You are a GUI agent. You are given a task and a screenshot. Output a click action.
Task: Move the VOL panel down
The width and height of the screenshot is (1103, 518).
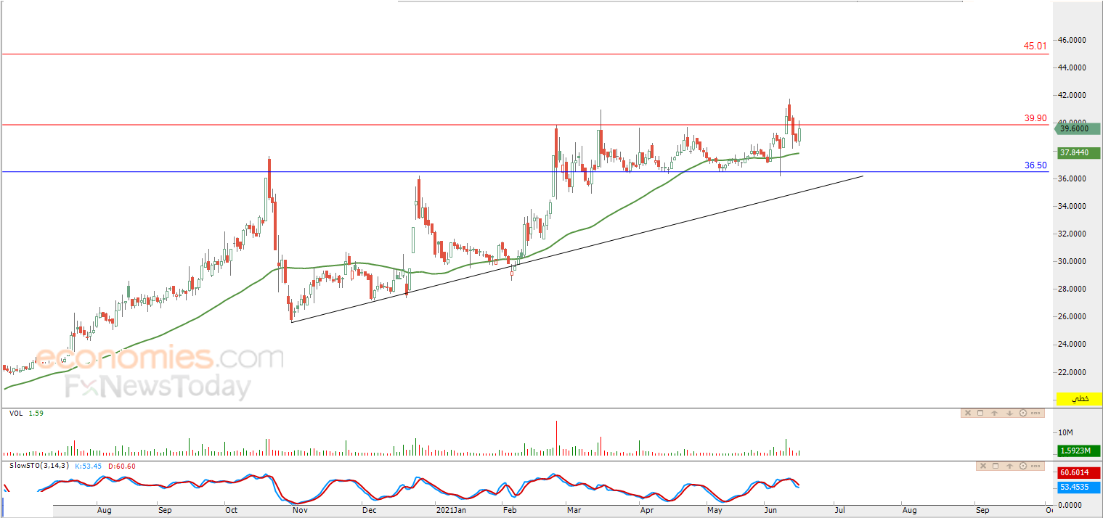click(x=1009, y=414)
